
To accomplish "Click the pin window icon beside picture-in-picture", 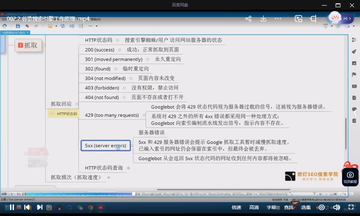I will (x=313, y=19).
